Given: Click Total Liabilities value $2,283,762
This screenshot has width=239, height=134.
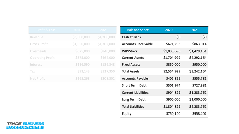Looking at the screenshot, I should tap(198, 107).
